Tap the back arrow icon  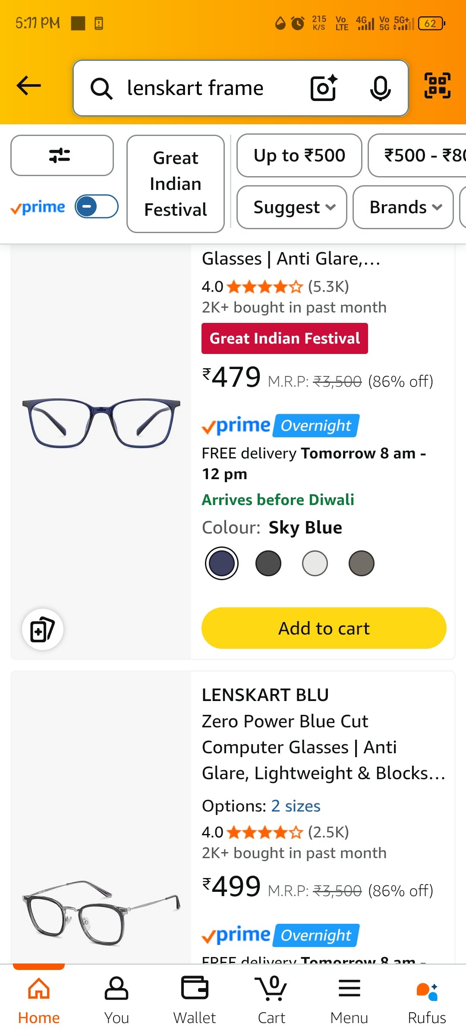point(28,86)
